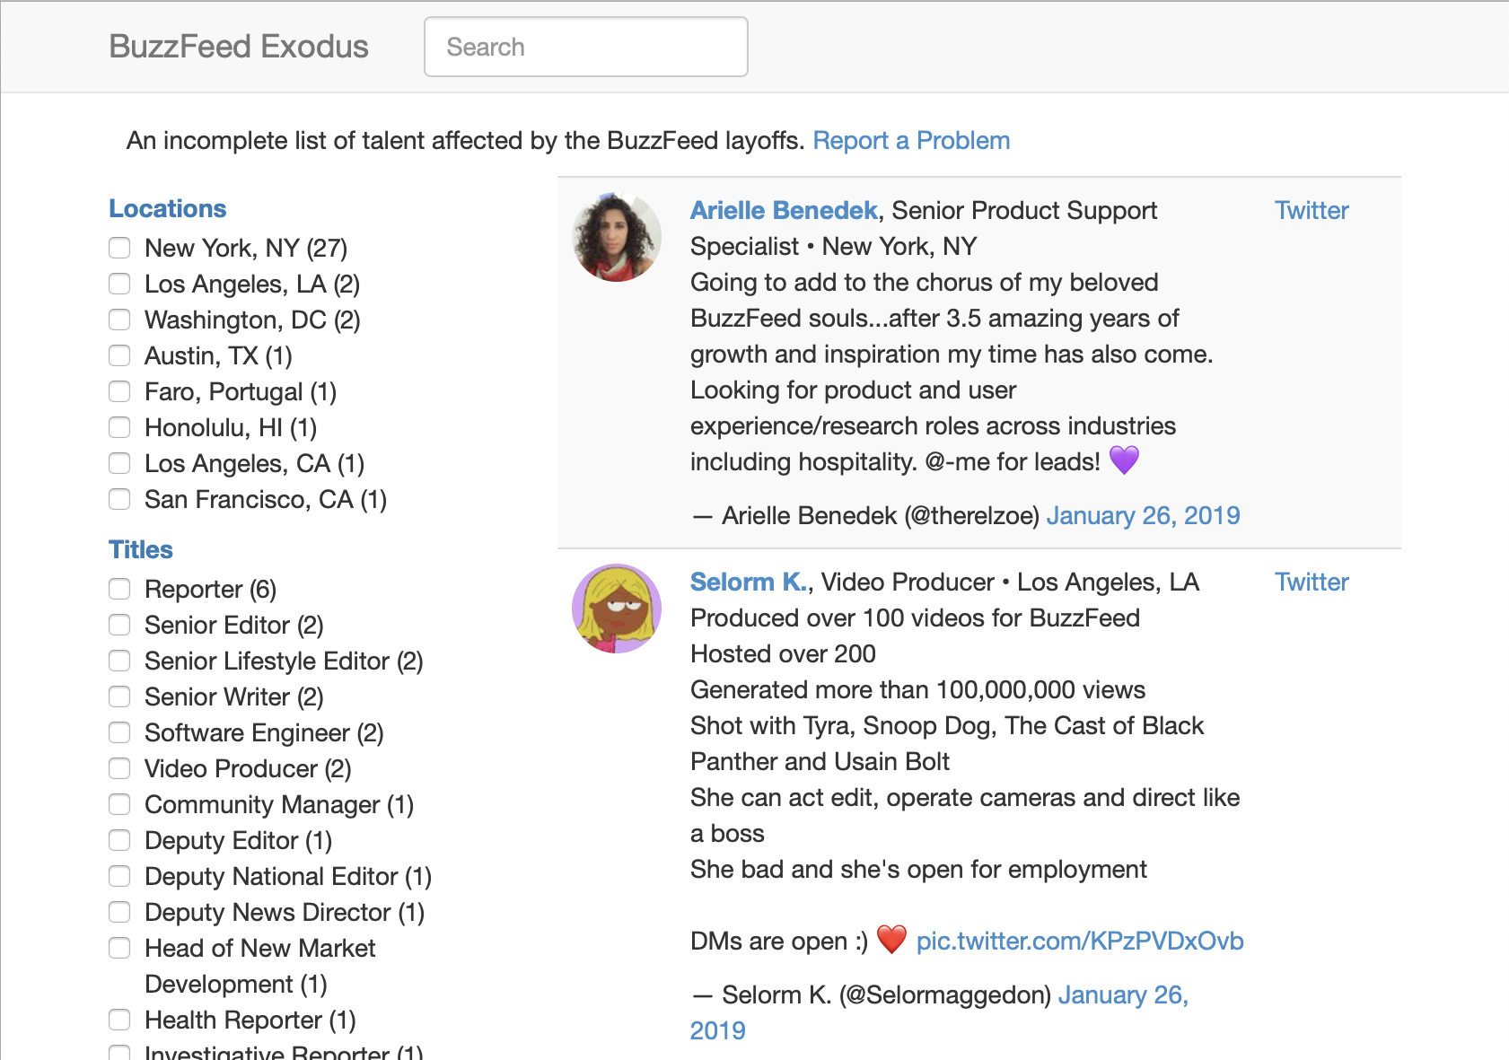
Task: Check the Senior Editor title filter
Action: point(119,625)
